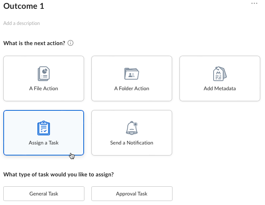Click the Send a Notification bell icon

[132, 128]
